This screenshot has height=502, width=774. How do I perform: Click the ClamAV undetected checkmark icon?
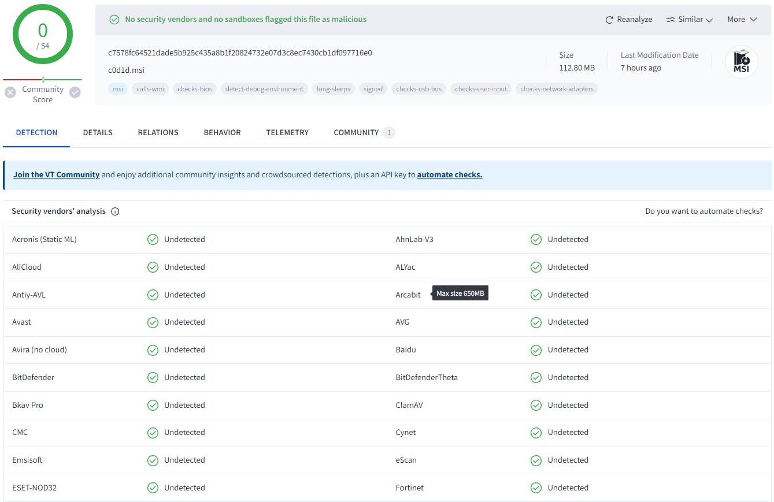536,405
